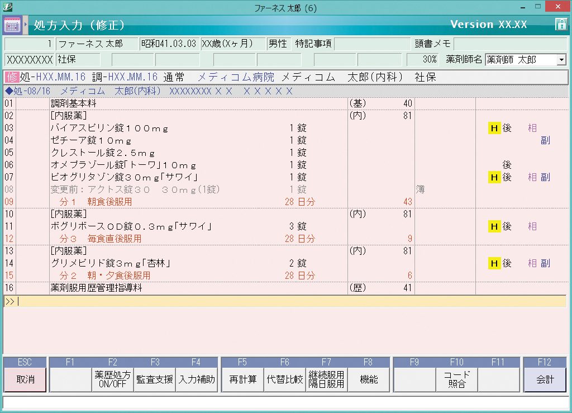Click the yellow H badge on ボグリボース row
572x413 pixels.
click(494, 226)
